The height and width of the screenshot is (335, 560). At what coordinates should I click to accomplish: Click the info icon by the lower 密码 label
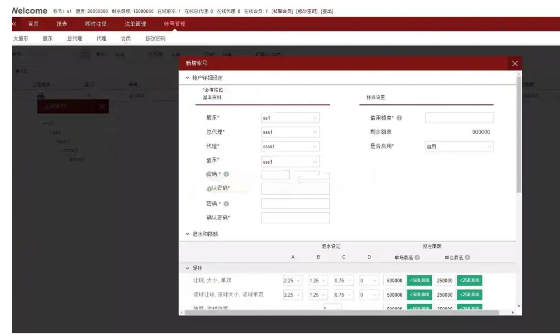pos(226,204)
